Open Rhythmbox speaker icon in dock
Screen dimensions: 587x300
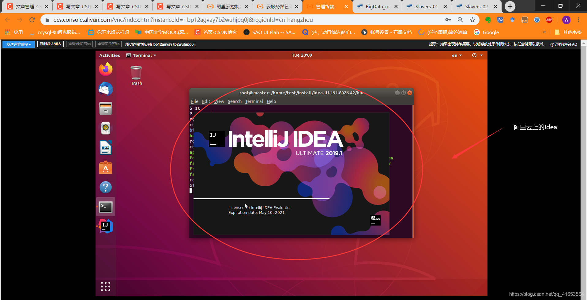click(106, 128)
